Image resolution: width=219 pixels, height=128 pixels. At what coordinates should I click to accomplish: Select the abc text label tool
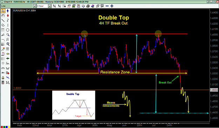click(x=3, y=73)
